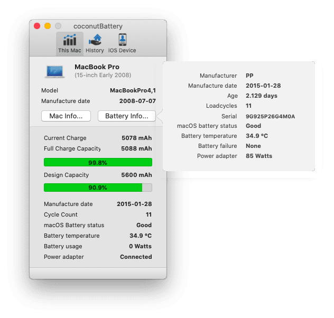Image resolution: width=334 pixels, height=318 pixels.
Task: Click the Battery usage label
Action: (x=63, y=246)
